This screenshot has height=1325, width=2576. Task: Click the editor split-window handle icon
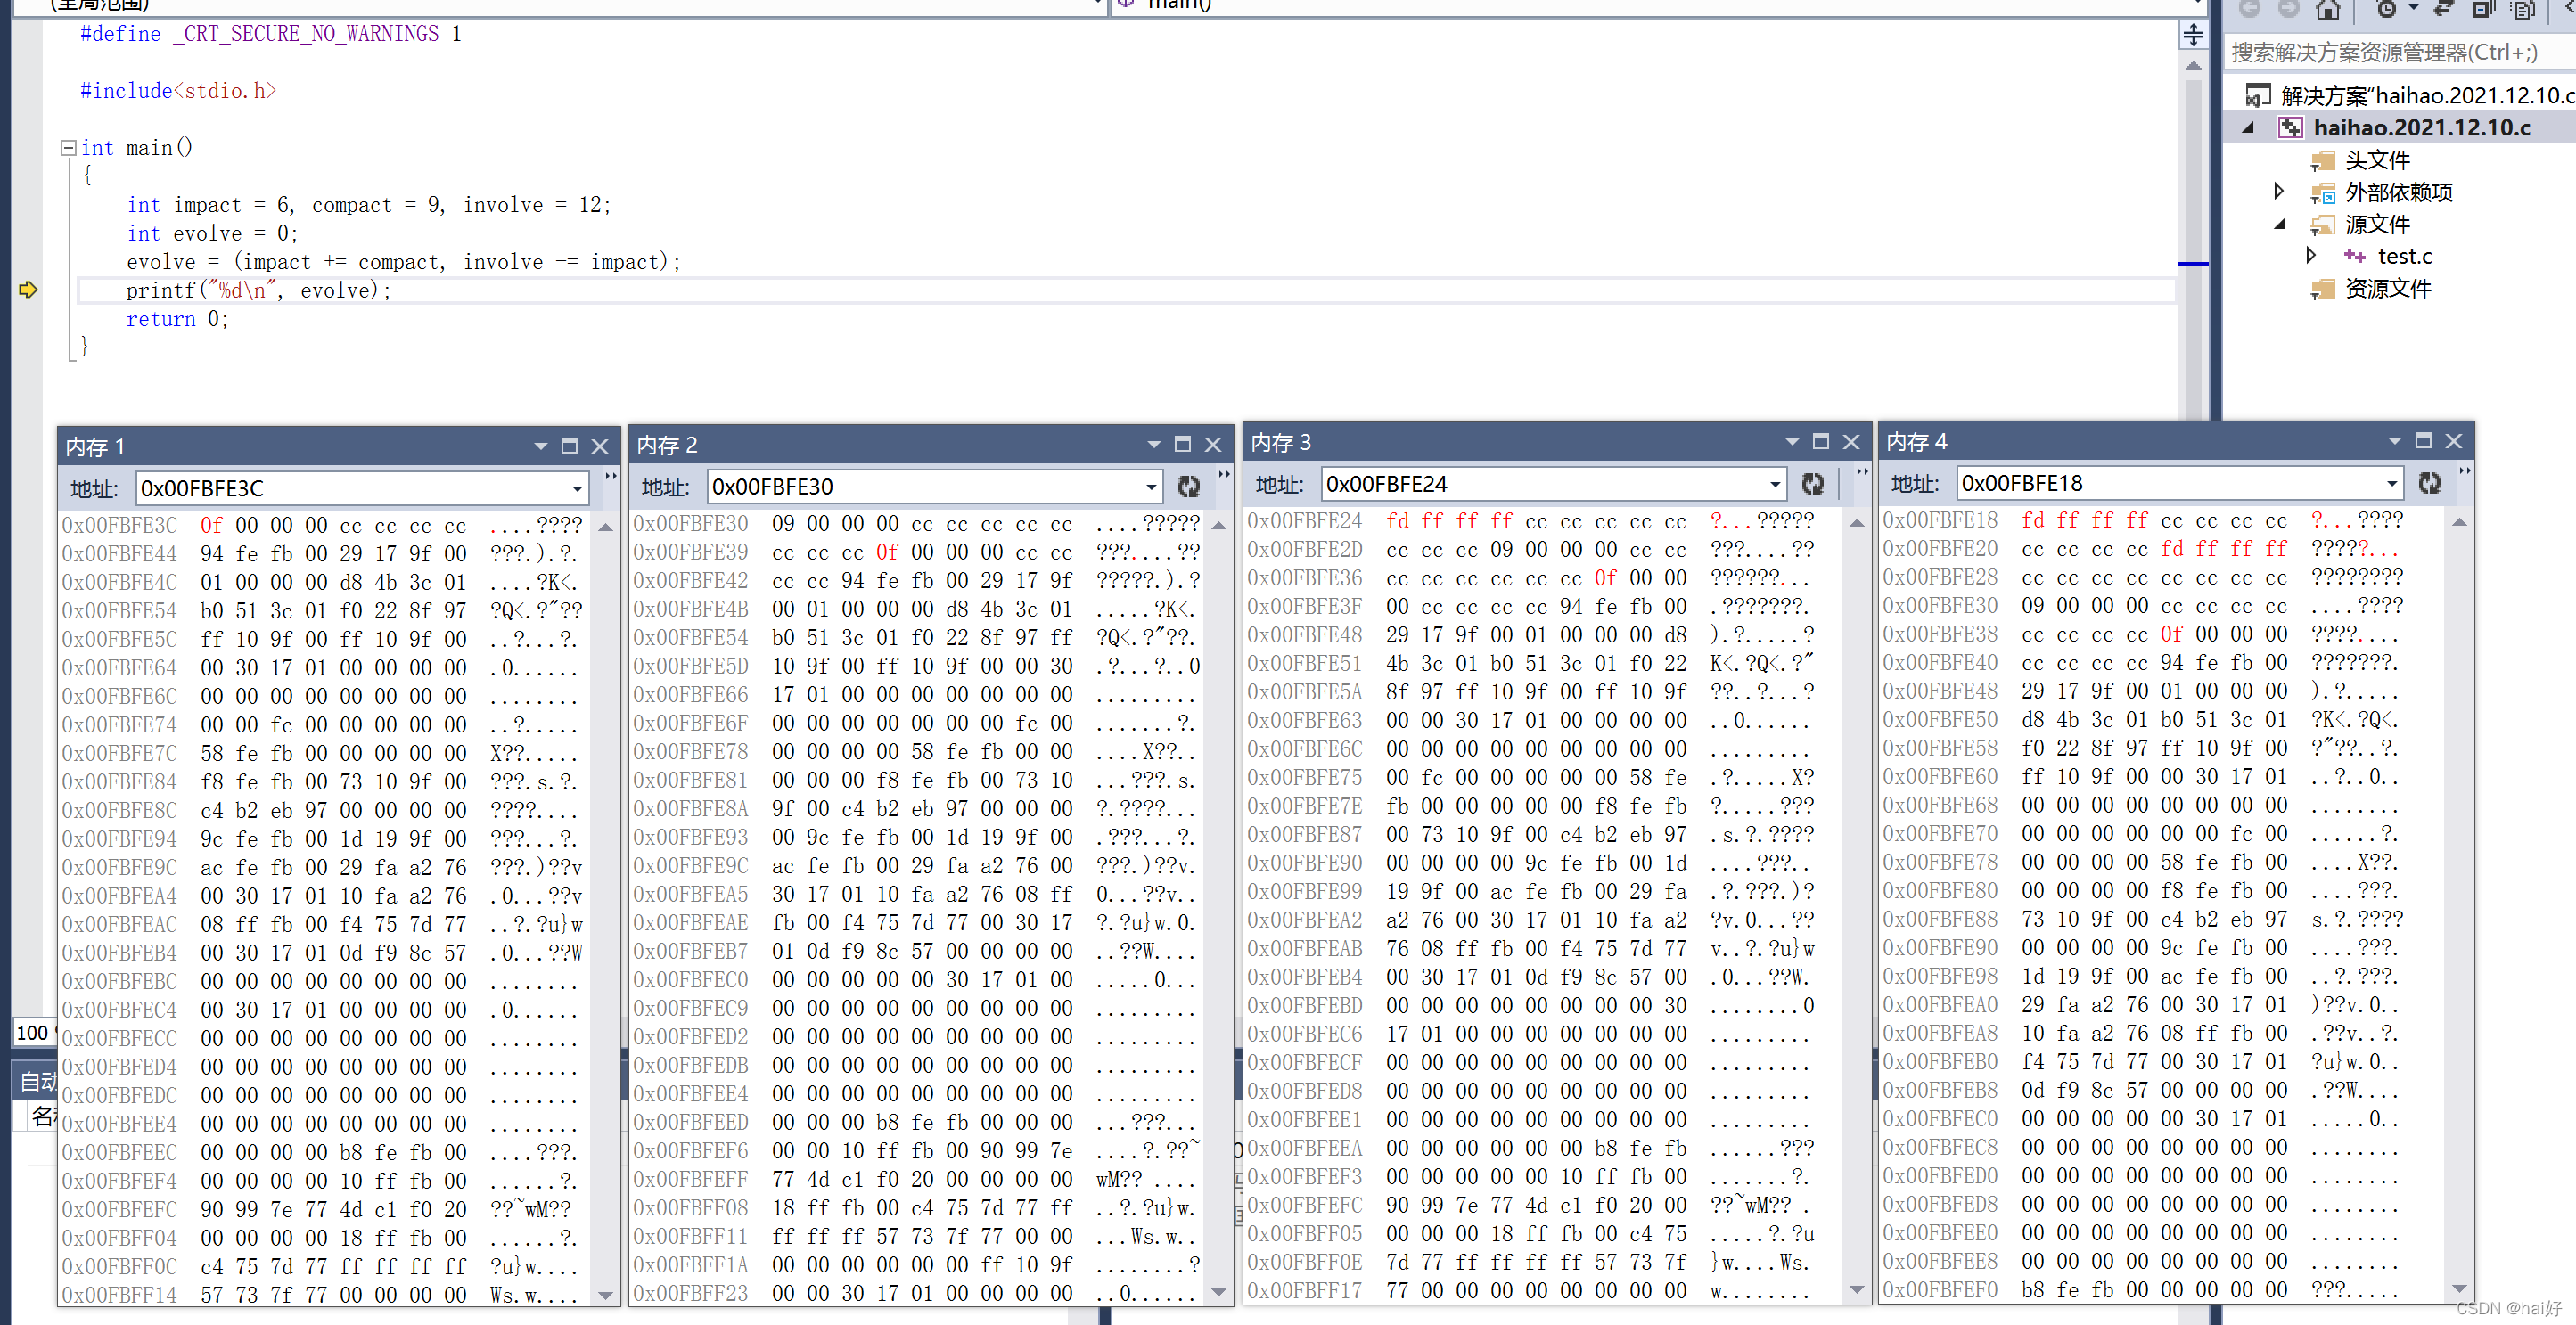pos(2193,35)
